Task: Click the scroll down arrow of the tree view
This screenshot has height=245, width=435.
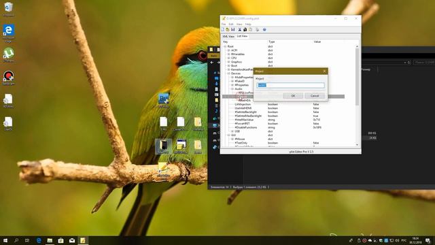Action: tap(357, 145)
